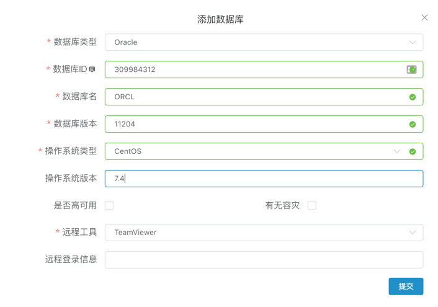Image resolution: width=438 pixels, height=307 pixels.
Task: Click the 有无容灾 label text
Action: (282, 205)
